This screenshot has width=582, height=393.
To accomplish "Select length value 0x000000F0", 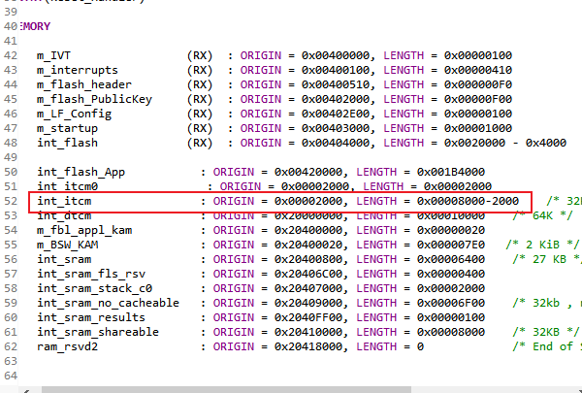I will [x=478, y=84].
